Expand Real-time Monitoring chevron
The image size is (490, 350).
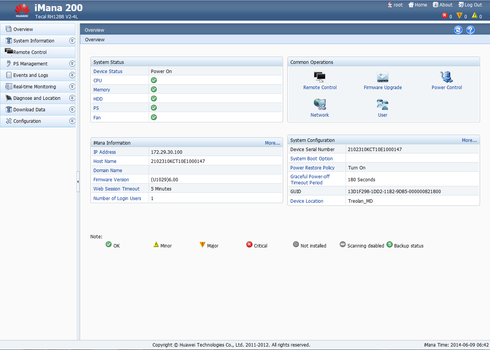click(x=72, y=86)
